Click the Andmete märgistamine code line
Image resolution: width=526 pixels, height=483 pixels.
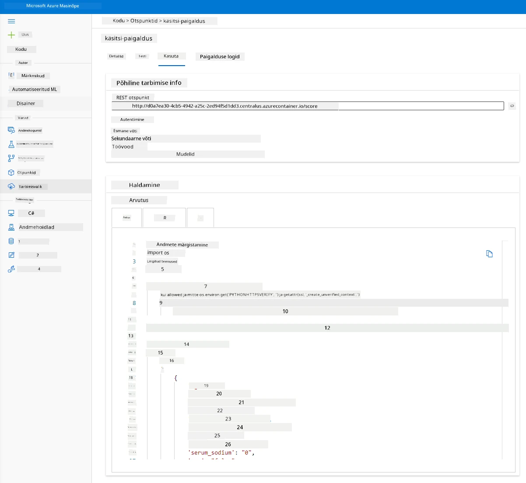(182, 245)
